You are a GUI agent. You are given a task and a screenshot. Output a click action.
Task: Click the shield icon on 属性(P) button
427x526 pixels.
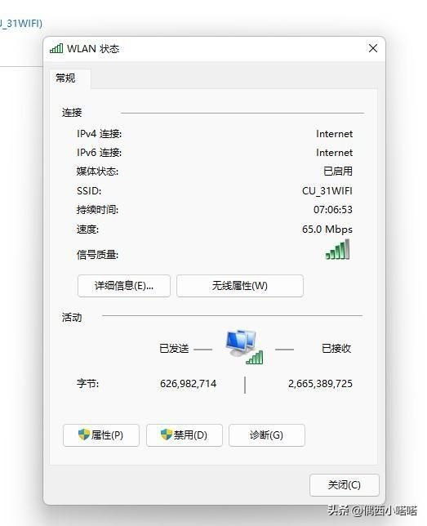coord(84,435)
